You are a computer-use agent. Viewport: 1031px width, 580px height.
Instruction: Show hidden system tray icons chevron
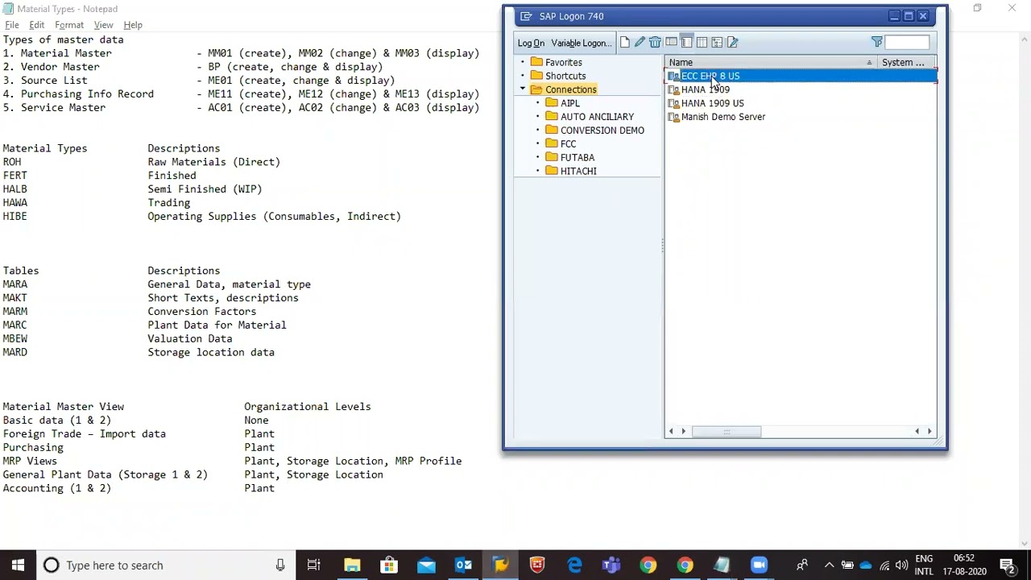(x=829, y=565)
